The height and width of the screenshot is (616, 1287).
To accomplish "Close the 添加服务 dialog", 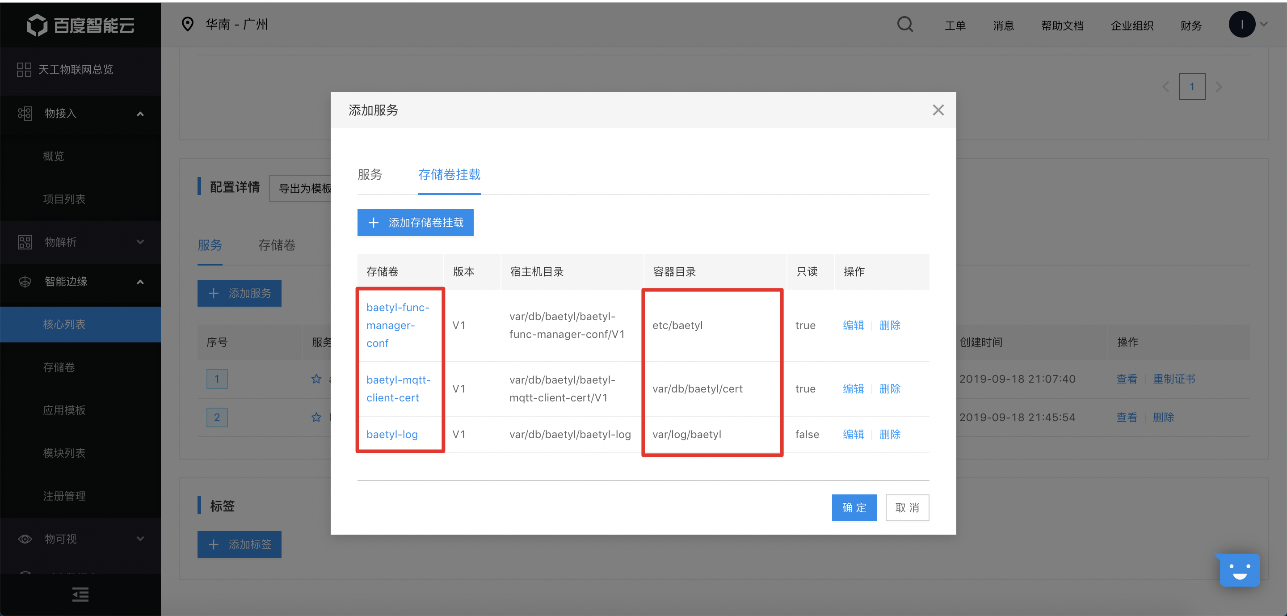I will [938, 110].
